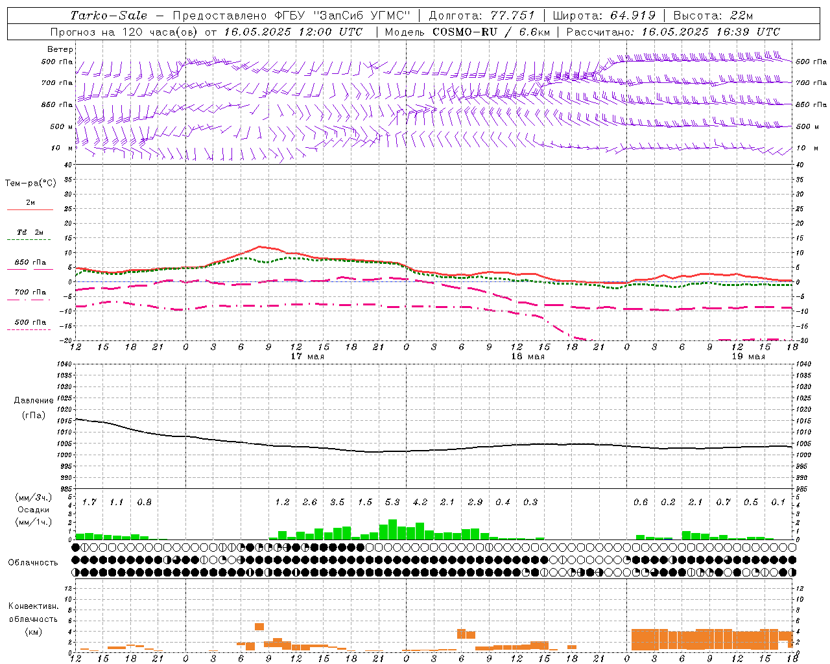Click the "Ветер" wind panel label
Screen dimensions: 830x664
[60, 49]
